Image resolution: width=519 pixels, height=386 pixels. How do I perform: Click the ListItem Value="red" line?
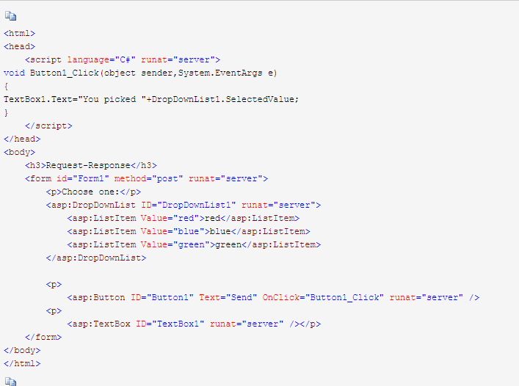coord(184,218)
